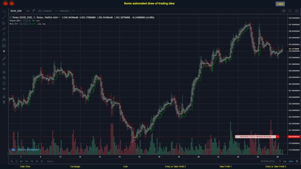Select the 3m time range

click(27, 161)
